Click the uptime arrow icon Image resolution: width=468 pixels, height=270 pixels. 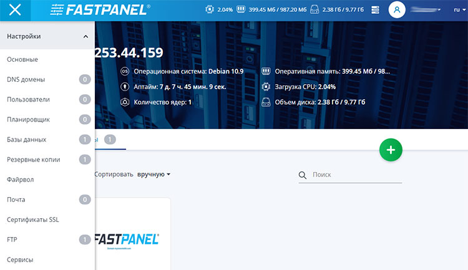pyautogui.click(x=124, y=87)
